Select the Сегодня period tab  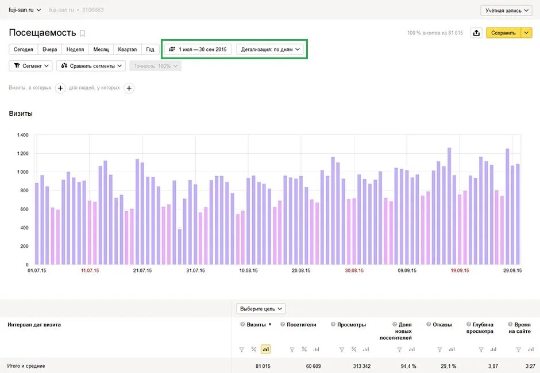click(x=24, y=49)
